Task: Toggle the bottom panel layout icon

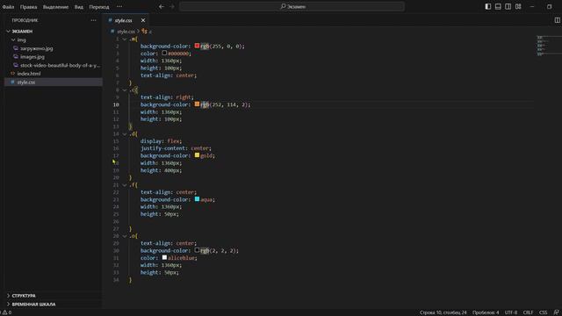Action: 498,6
